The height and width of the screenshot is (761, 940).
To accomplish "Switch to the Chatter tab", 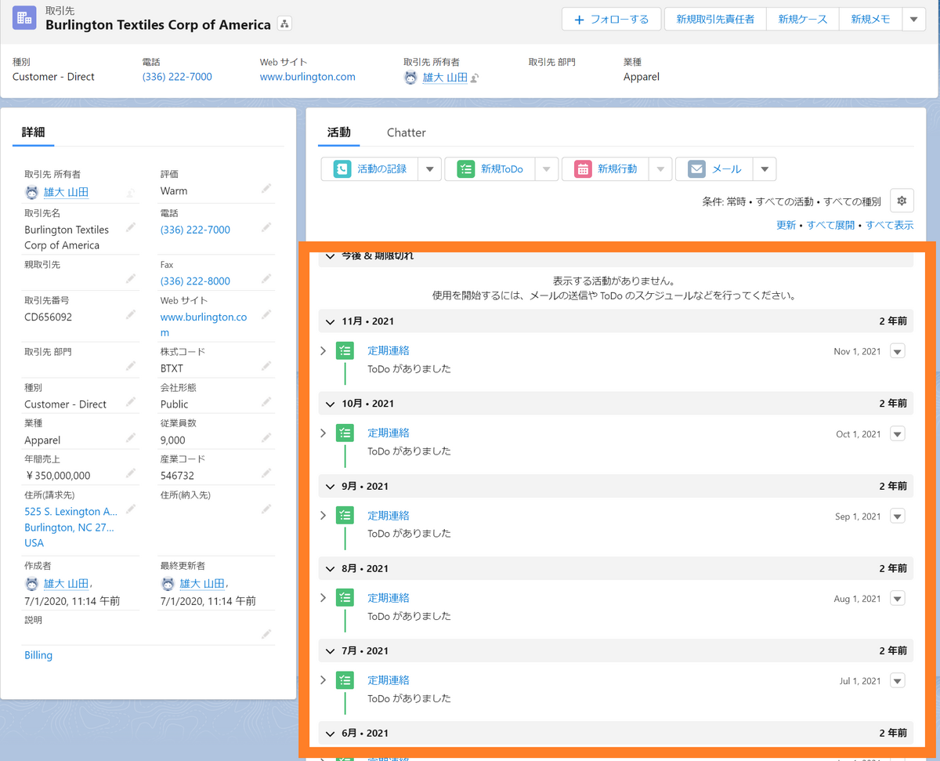I will point(406,132).
